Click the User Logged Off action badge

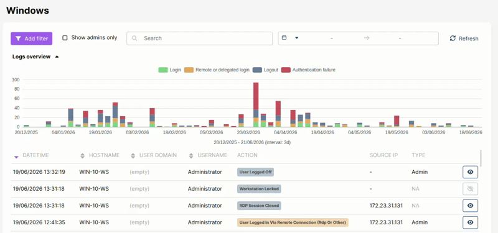[255, 172]
